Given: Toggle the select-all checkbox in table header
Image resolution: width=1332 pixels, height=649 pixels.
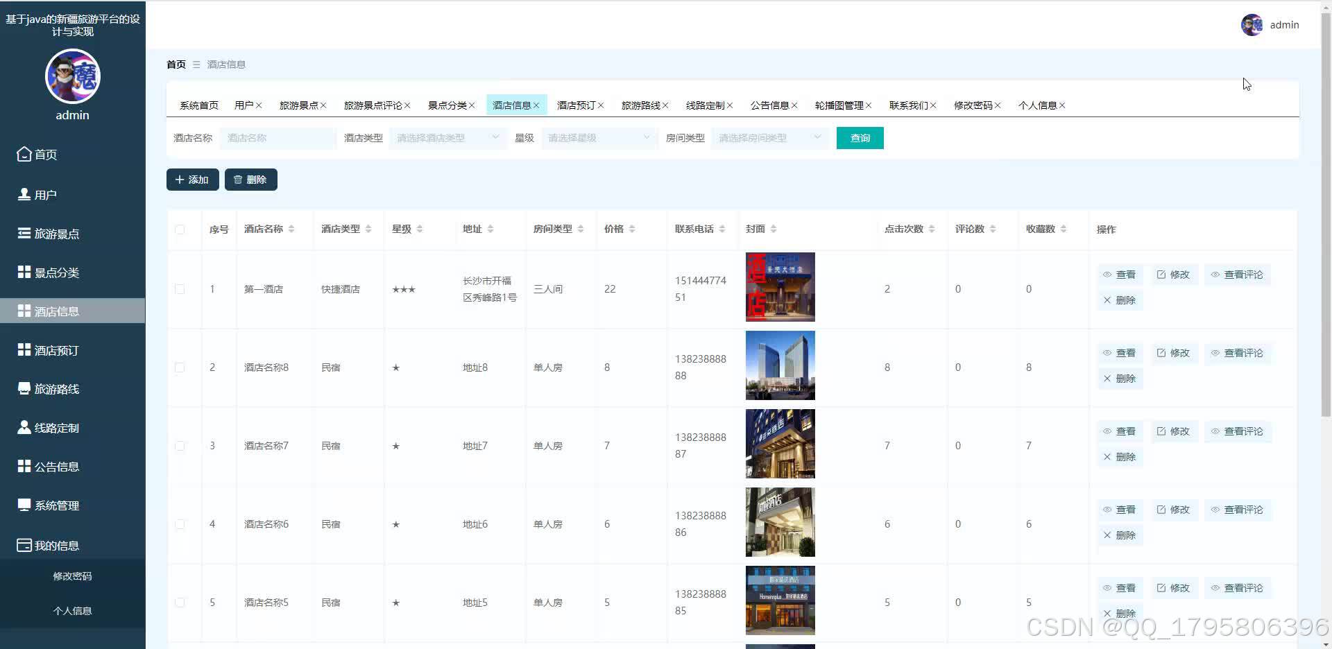Looking at the screenshot, I should pos(180,230).
